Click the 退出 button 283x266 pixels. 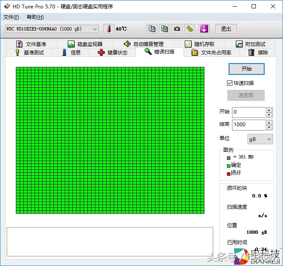tap(226, 29)
